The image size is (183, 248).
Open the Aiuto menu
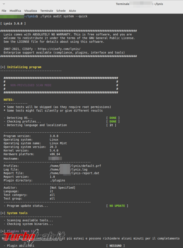pos(72,11)
